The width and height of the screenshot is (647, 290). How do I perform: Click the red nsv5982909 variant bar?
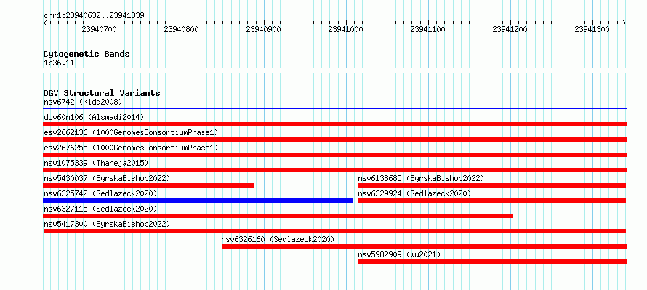[x=492, y=262]
